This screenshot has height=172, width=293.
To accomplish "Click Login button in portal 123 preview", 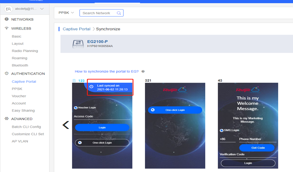I will pyautogui.click(x=102, y=128).
